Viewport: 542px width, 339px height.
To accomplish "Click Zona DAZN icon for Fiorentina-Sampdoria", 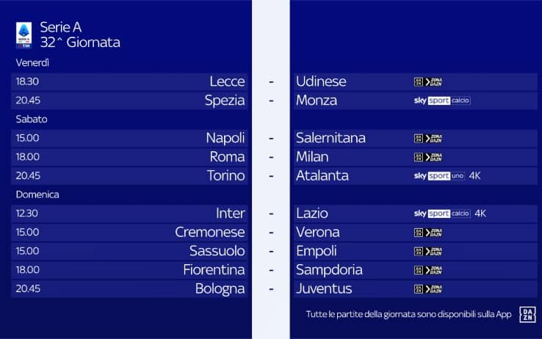I will pyautogui.click(x=427, y=270).
